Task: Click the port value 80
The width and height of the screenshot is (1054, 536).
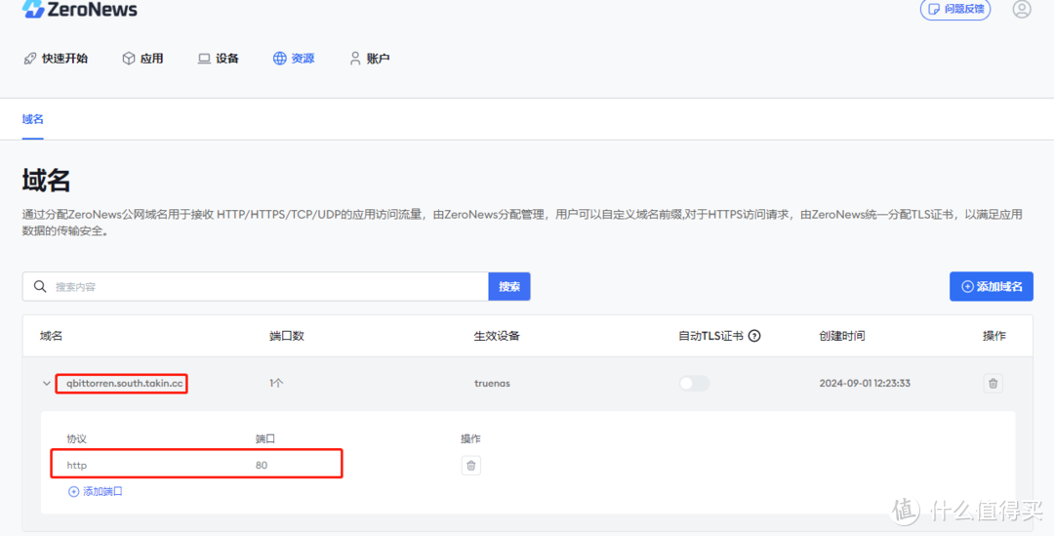Action: [262, 466]
